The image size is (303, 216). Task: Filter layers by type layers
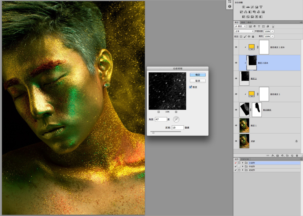coord(259,26)
